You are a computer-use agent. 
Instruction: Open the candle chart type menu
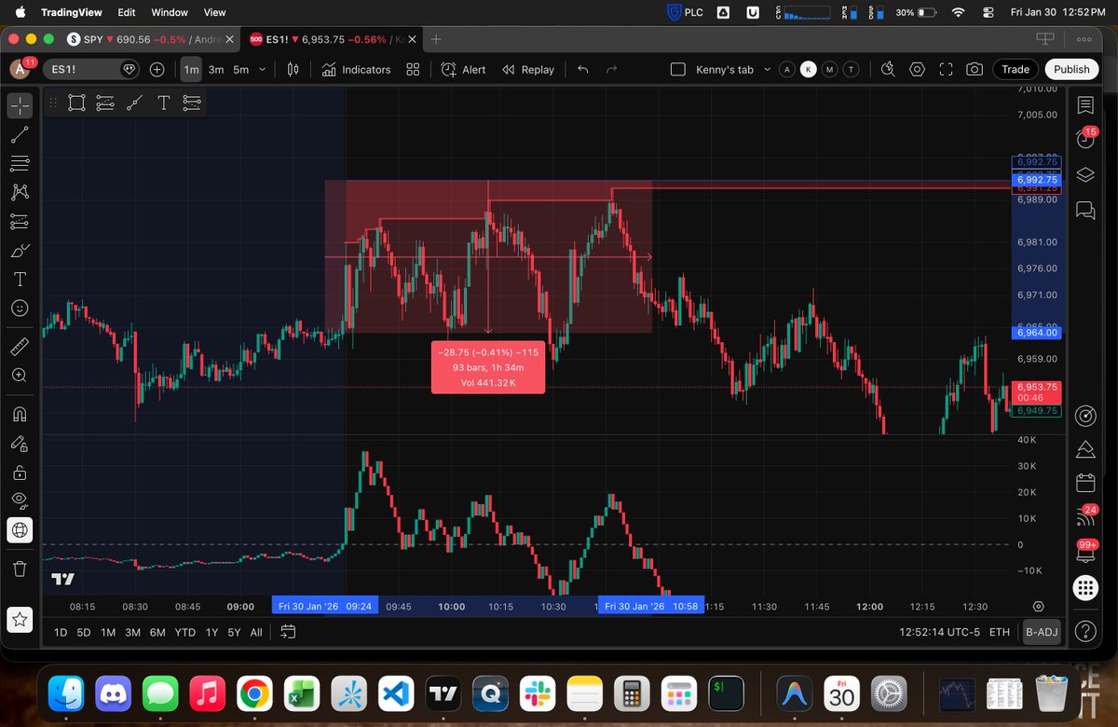[x=293, y=69]
